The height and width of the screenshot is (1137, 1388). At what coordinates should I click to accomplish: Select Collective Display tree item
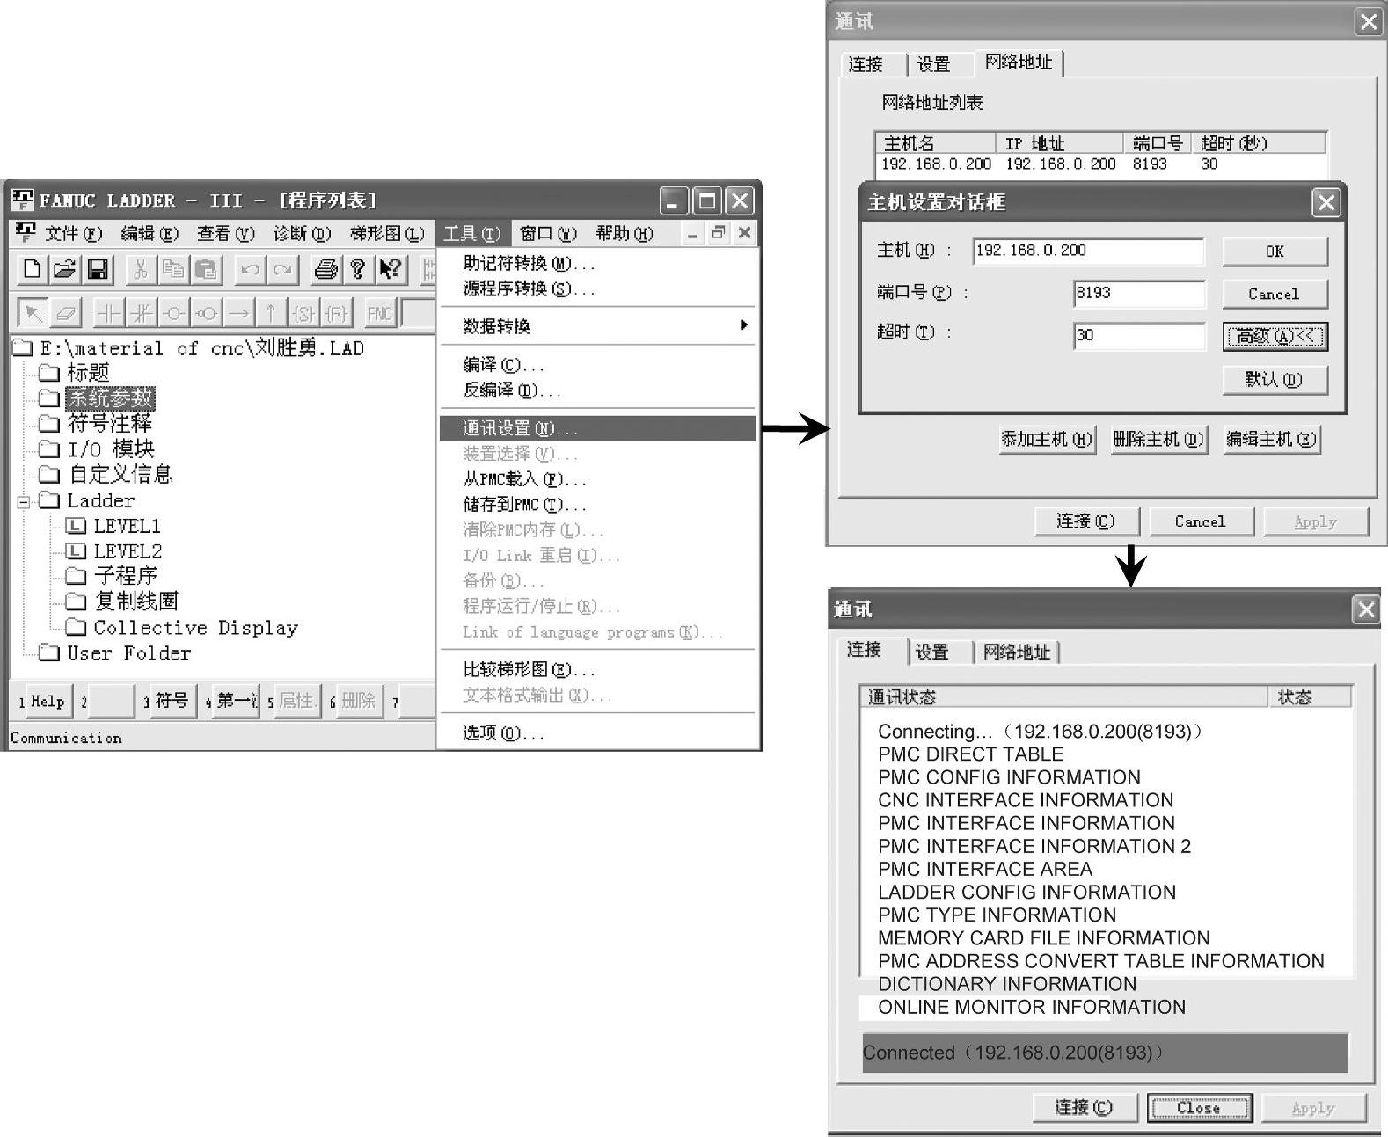195,628
